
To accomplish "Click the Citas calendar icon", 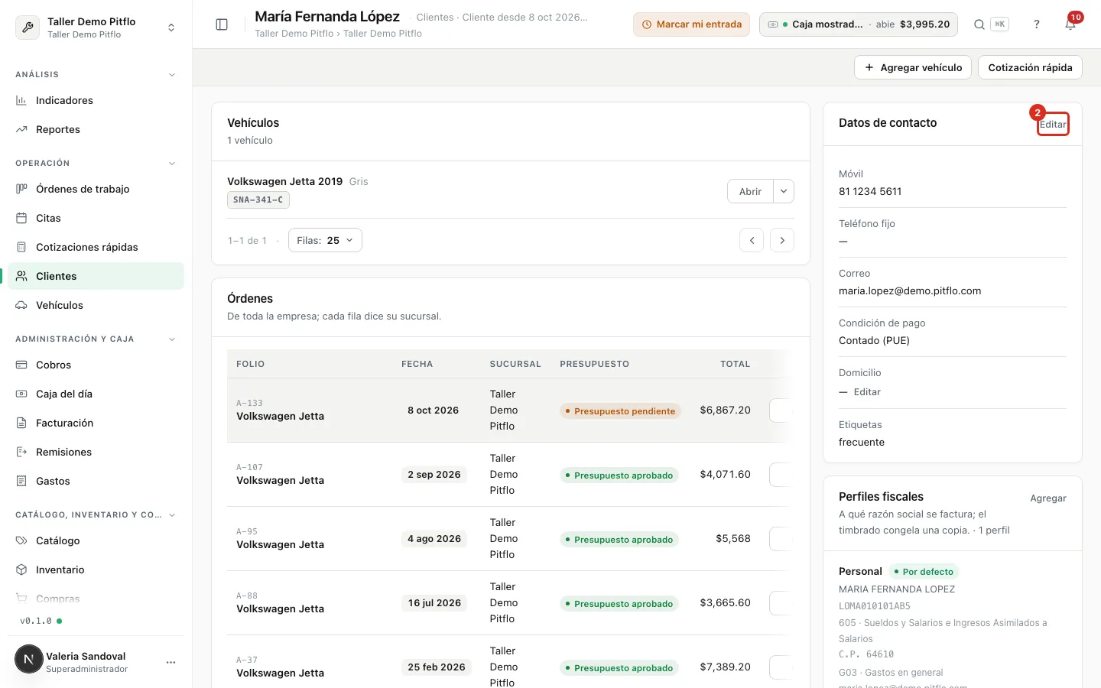I will (21, 218).
